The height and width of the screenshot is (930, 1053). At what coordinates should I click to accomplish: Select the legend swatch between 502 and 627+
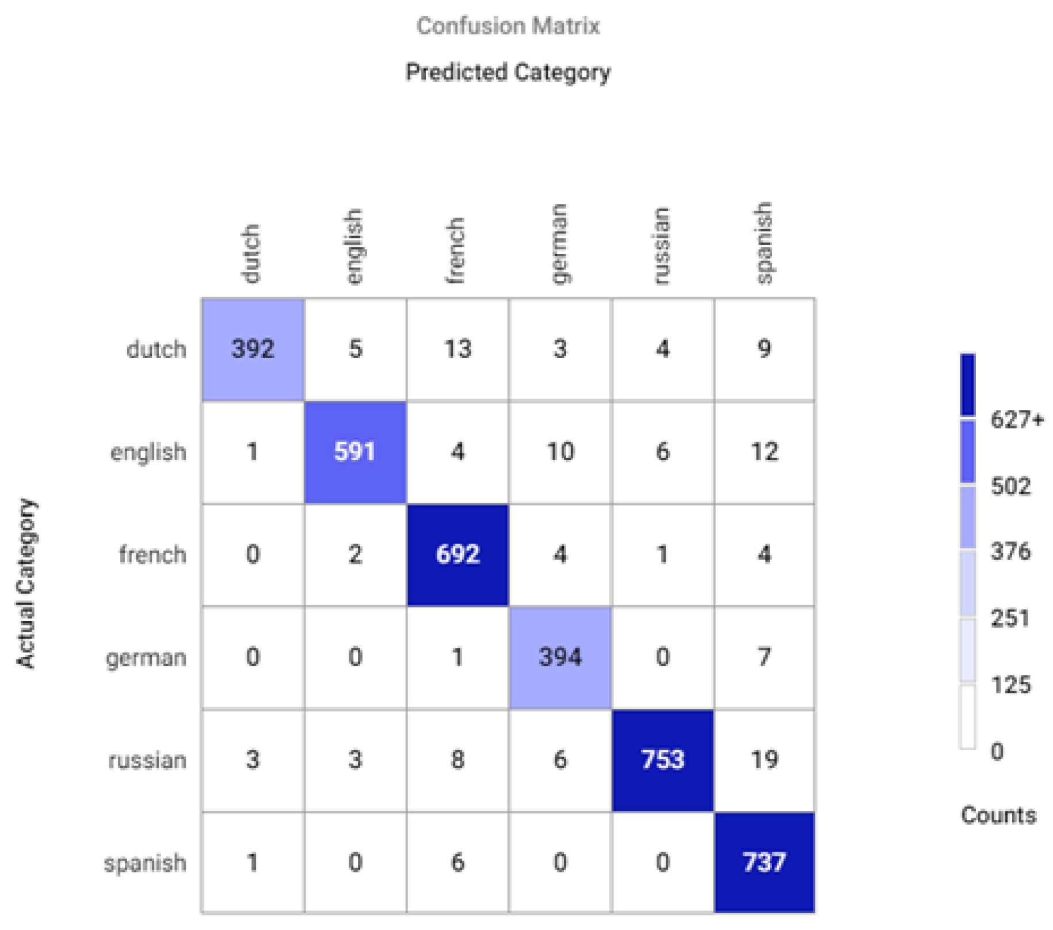(967, 452)
